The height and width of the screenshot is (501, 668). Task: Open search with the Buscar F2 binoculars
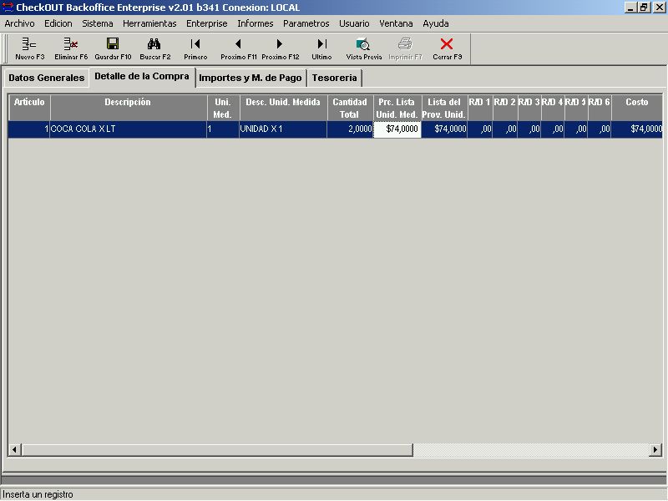(154, 49)
